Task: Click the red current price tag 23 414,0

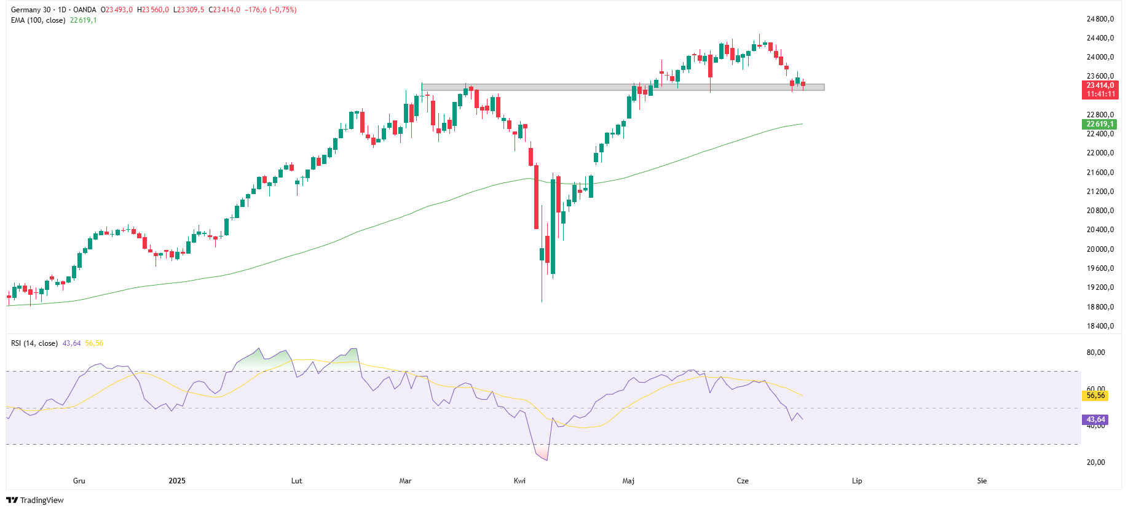Action: [x=1100, y=90]
